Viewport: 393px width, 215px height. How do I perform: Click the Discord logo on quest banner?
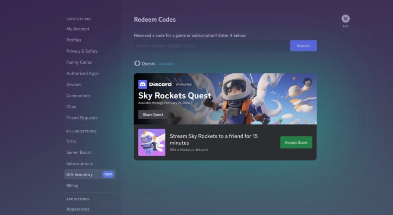[x=143, y=84]
